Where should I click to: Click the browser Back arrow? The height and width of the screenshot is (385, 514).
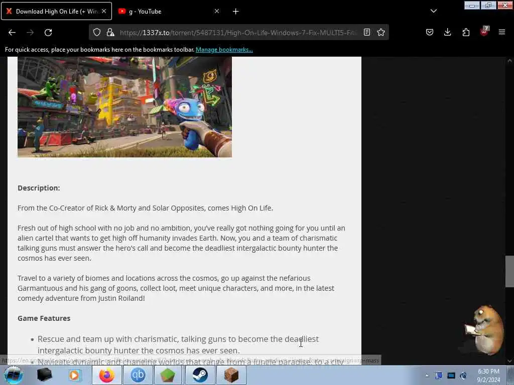(12, 33)
